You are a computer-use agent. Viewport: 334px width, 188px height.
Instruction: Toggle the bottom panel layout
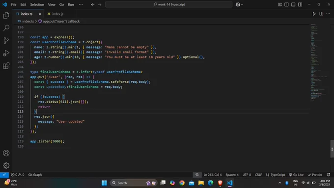293,4
